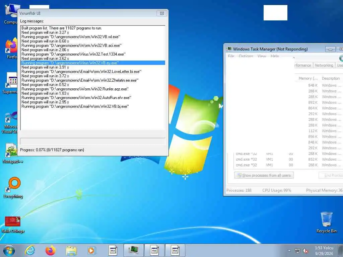Select 'Next program will run in 0.52 s'
343x257 pixels.
tap(93, 85)
